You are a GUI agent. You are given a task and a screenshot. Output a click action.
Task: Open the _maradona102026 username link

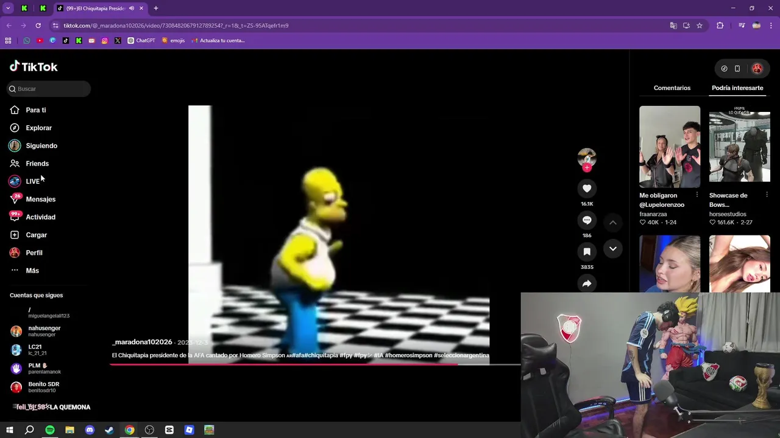pyautogui.click(x=143, y=342)
